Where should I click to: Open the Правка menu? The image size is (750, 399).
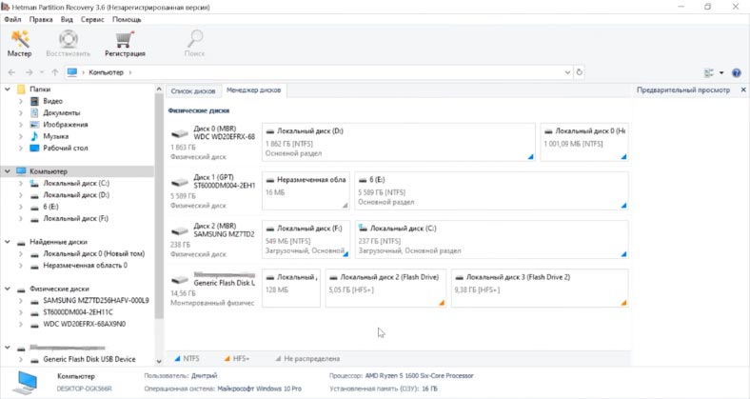41,20
